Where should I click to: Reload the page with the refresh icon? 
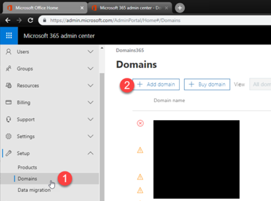(31, 20)
